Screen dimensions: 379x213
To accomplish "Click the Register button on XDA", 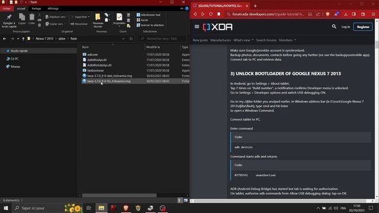I will click(363, 27).
